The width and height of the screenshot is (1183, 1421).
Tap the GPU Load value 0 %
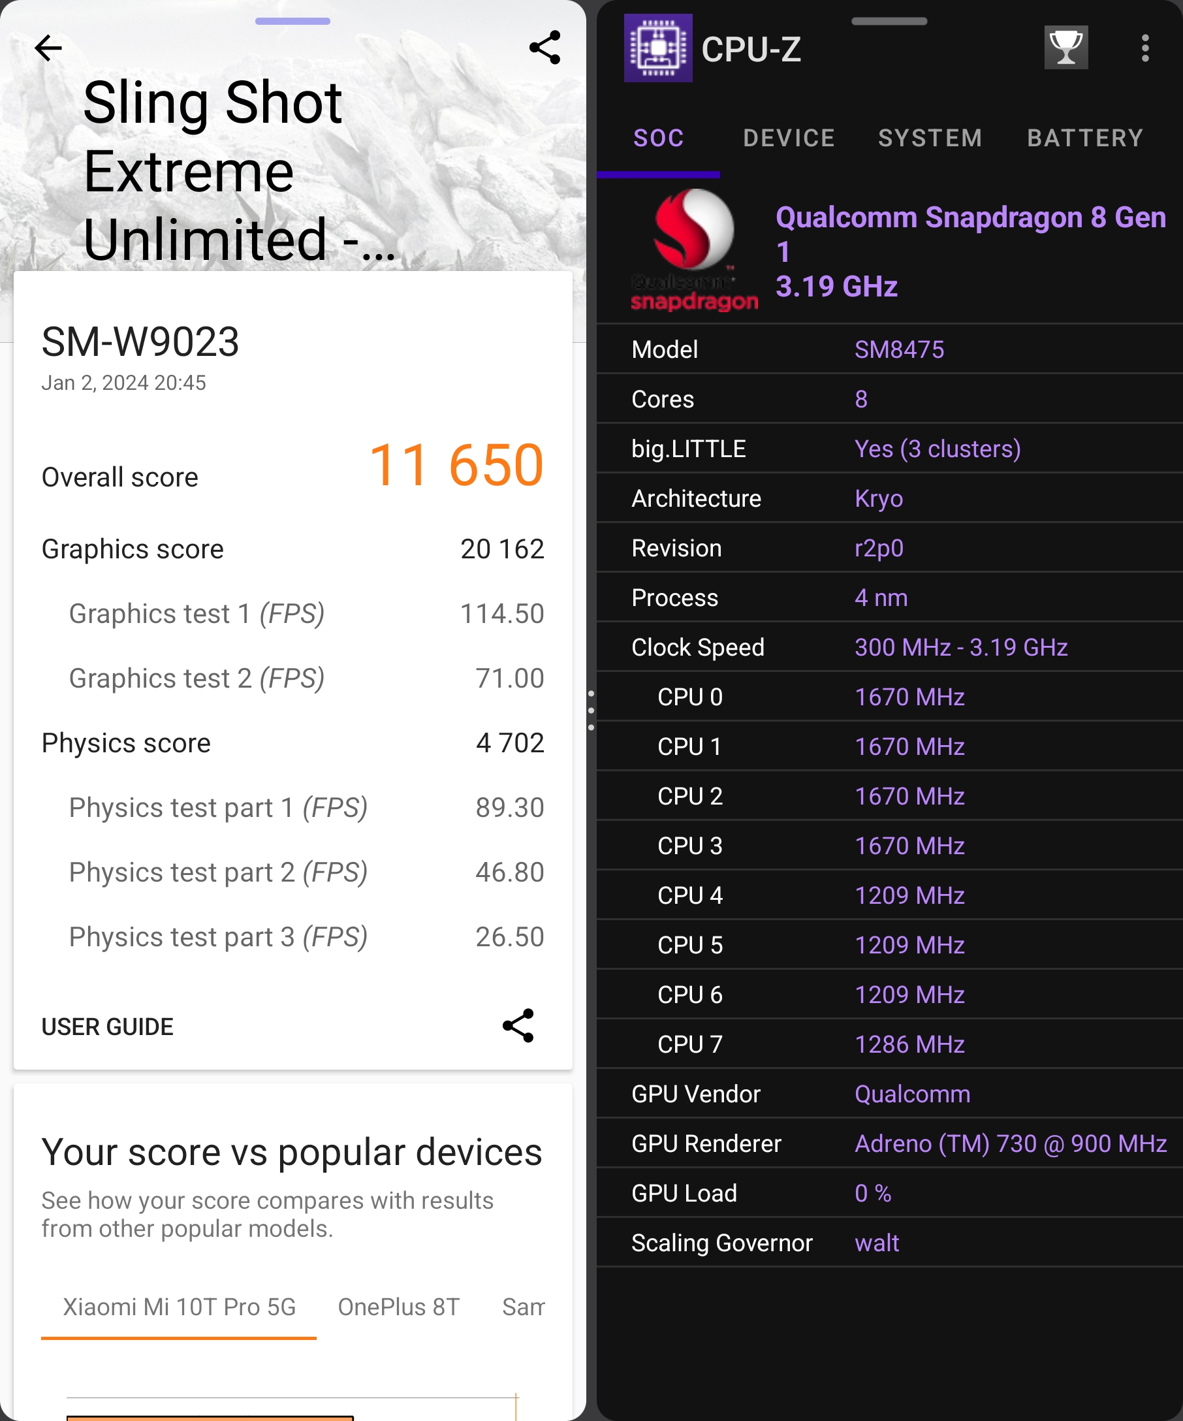pyautogui.click(x=872, y=1193)
